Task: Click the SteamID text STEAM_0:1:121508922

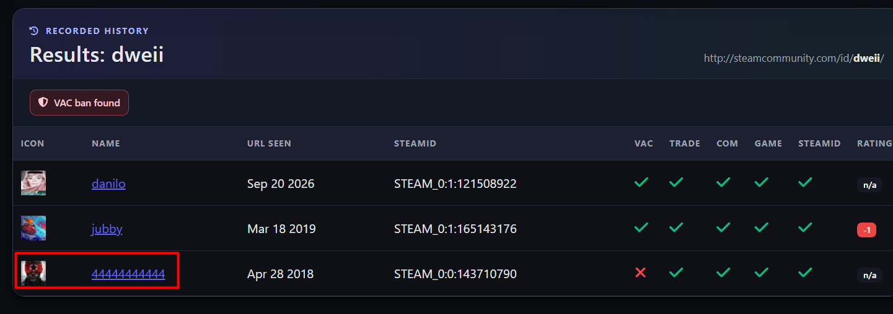Action: 455,184
